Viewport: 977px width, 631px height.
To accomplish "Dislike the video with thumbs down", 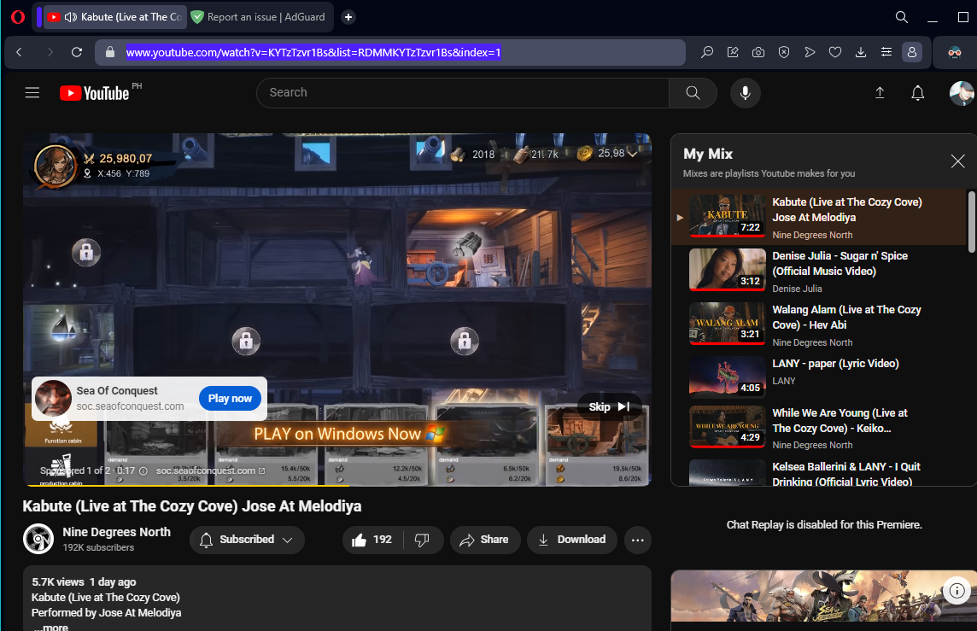I will pyautogui.click(x=422, y=540).
